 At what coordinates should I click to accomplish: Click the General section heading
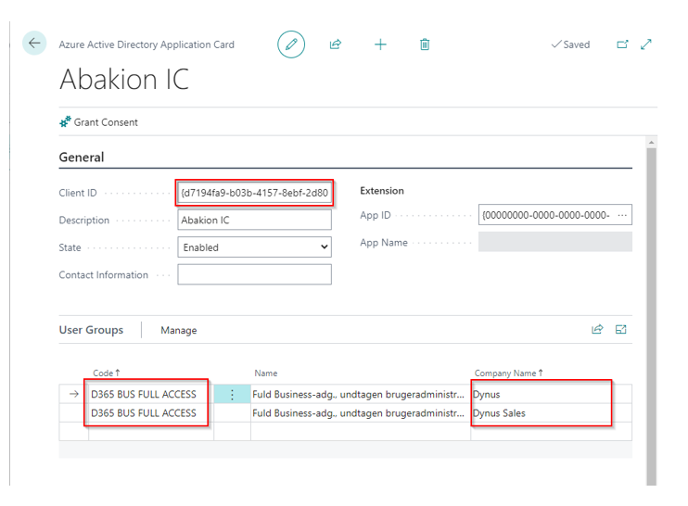click(x=82, y=157)
